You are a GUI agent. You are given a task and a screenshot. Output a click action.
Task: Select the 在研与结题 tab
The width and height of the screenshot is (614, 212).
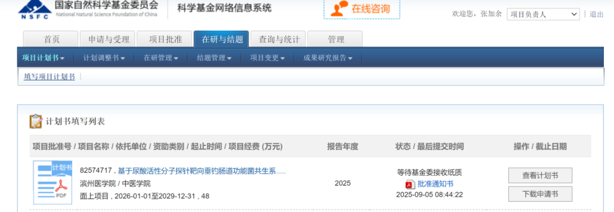tap(221, 39)
